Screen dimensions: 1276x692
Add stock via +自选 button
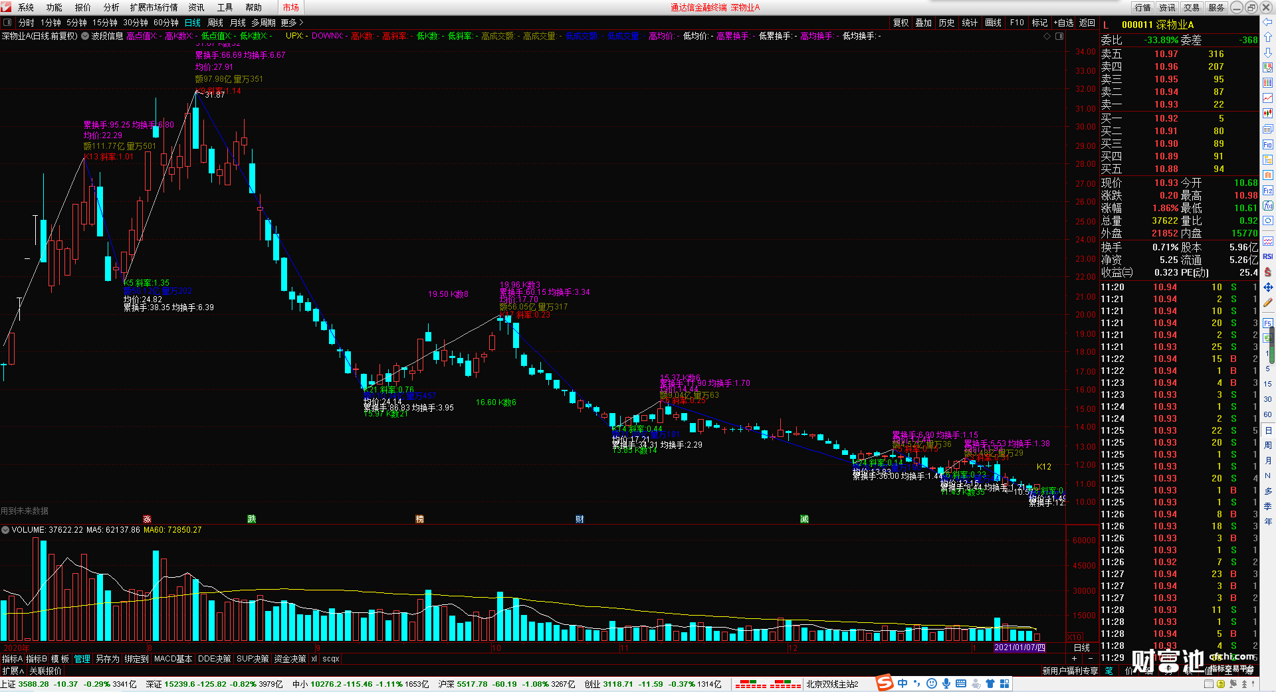pos(1064,23)
